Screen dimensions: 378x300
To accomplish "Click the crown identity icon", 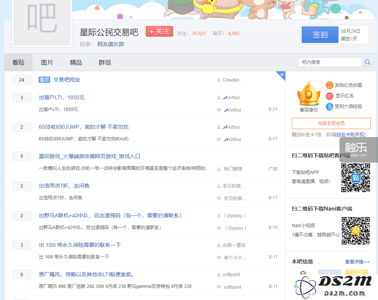I will point(308,94).
